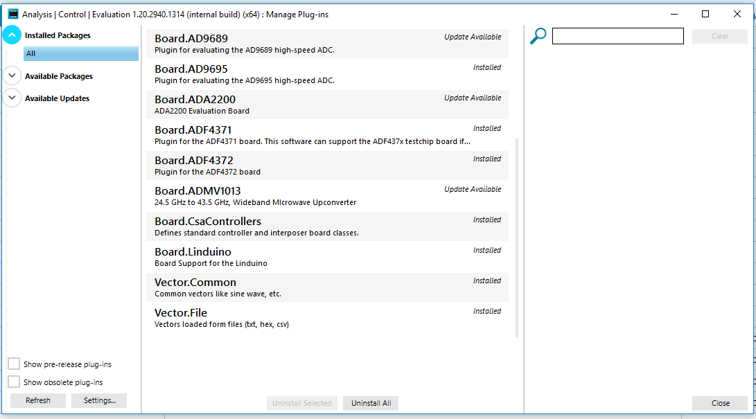Click Installed status for Board.AD9695
Screen dimensions: 756x419
487,67
